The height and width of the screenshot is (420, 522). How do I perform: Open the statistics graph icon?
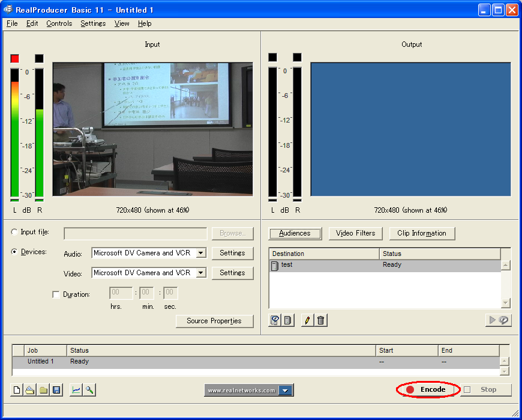pos(76,390)
